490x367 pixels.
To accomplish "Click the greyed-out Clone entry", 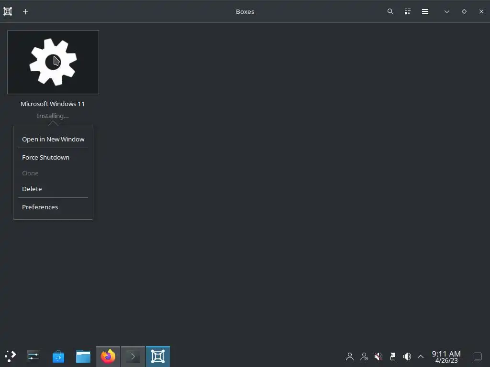I will click(x=53, y=173).
